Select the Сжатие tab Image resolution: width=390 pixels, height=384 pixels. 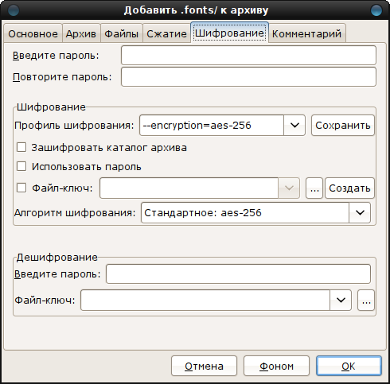point(167,33)
